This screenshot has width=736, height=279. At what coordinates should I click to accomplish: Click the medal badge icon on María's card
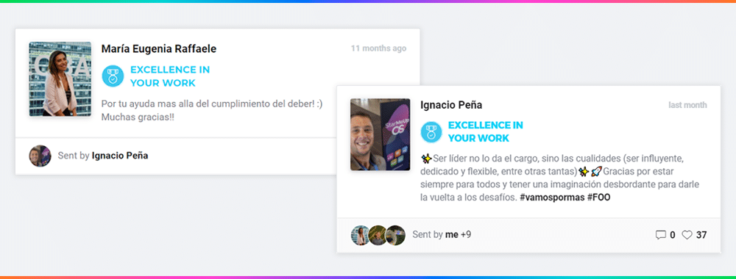point(113,76)
